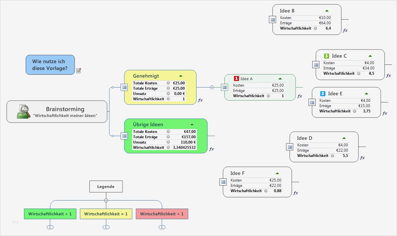Open the notes icon beside Wie nutze ich
Screen dimensions: 397x236
tap(79, 71)
